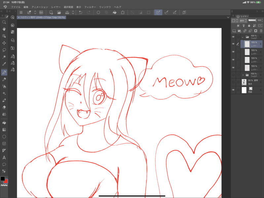Screen dimensions: 264x198
Task: Select the Lasso selection tool
Action: click(x=4, y=50)
